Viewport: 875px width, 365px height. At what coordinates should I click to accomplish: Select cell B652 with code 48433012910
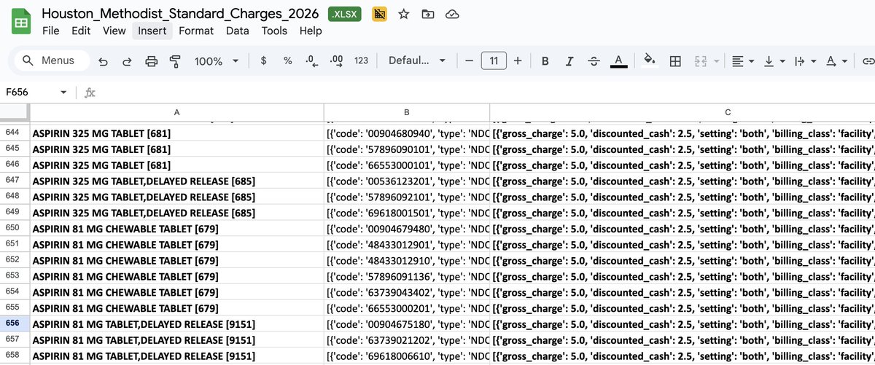pos(407,260)
